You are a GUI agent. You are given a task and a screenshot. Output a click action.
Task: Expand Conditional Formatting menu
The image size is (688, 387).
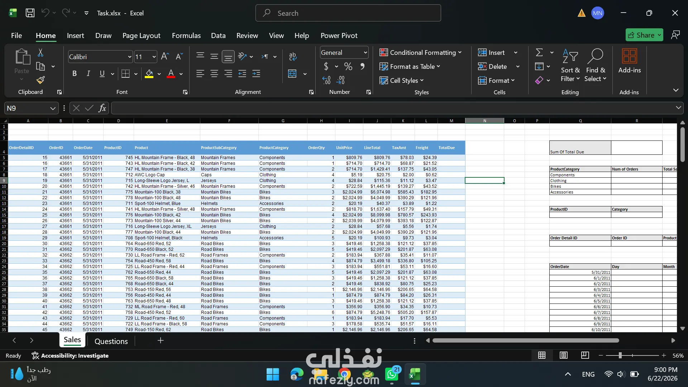[420, 53]
